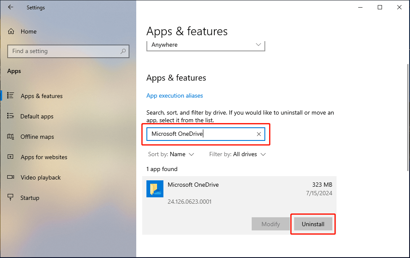Click the Offline maps map icon

11,137
